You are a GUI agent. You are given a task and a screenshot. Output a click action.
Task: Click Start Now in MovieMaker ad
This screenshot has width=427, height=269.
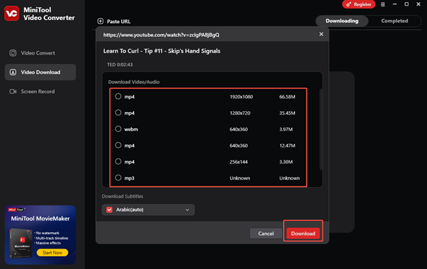(52, 253)
